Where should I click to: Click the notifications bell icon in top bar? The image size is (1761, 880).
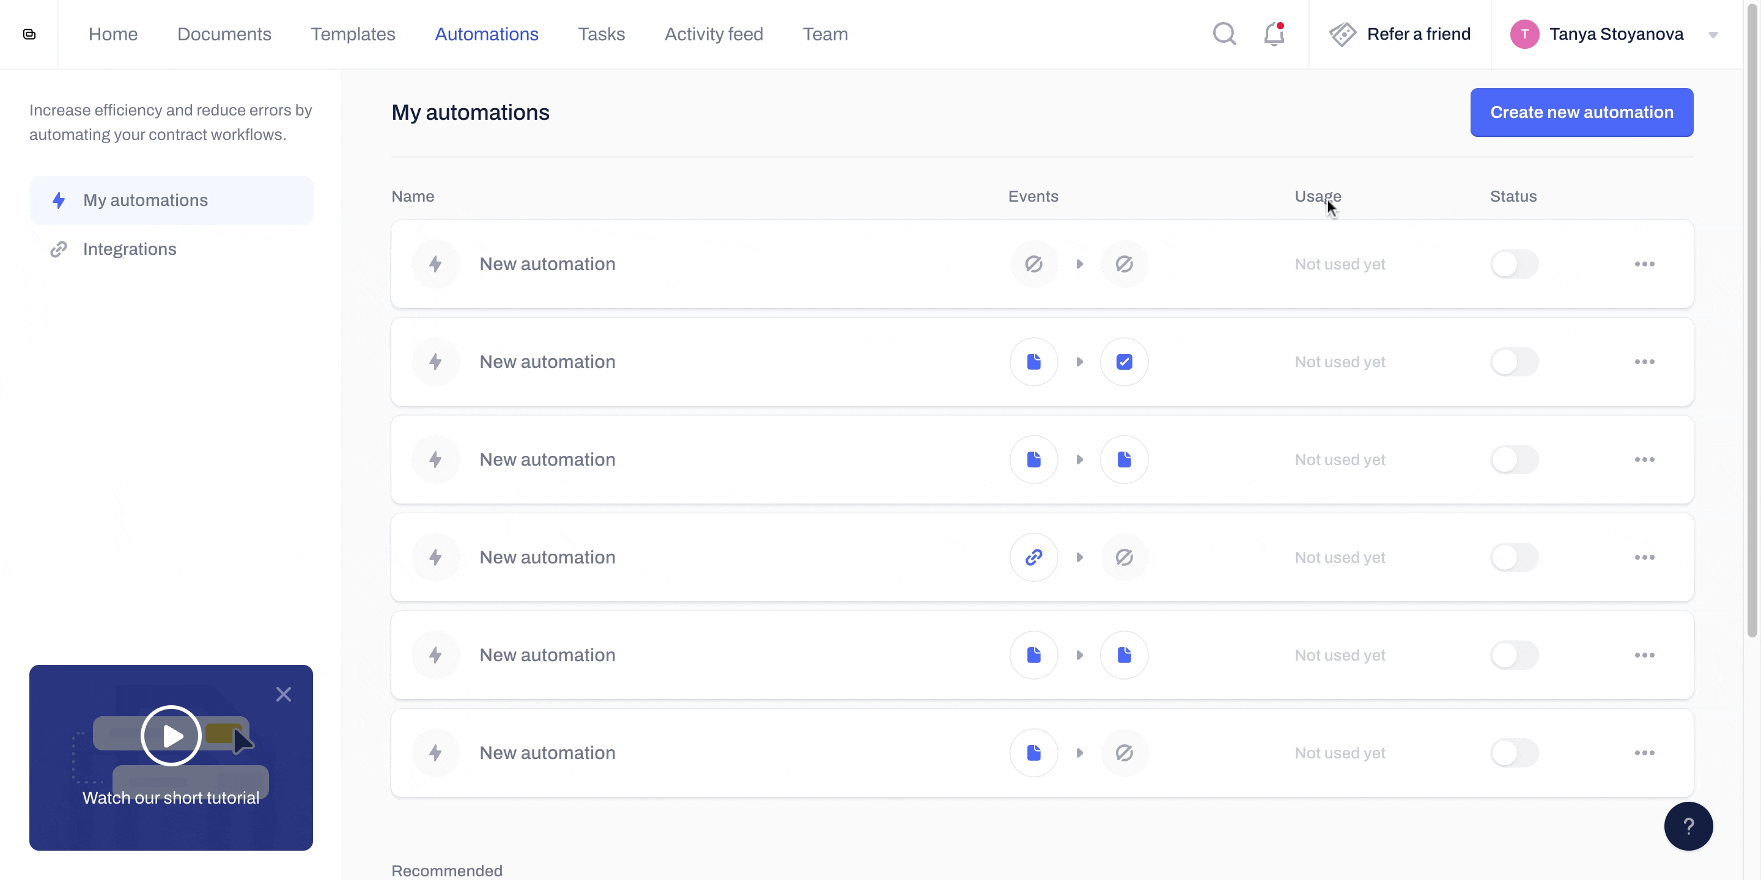click(1275, 34)
